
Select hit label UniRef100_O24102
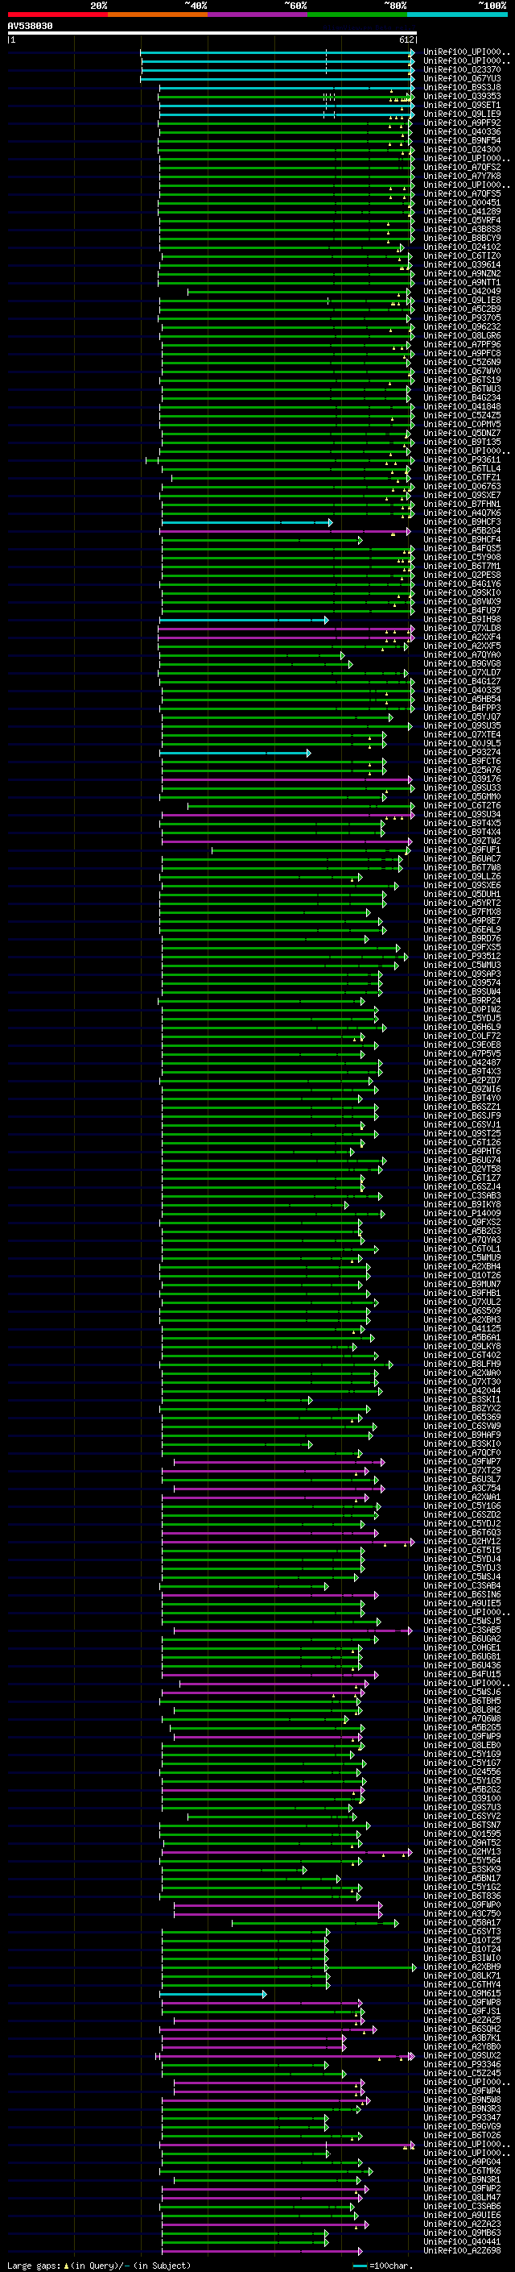[462, 247]
